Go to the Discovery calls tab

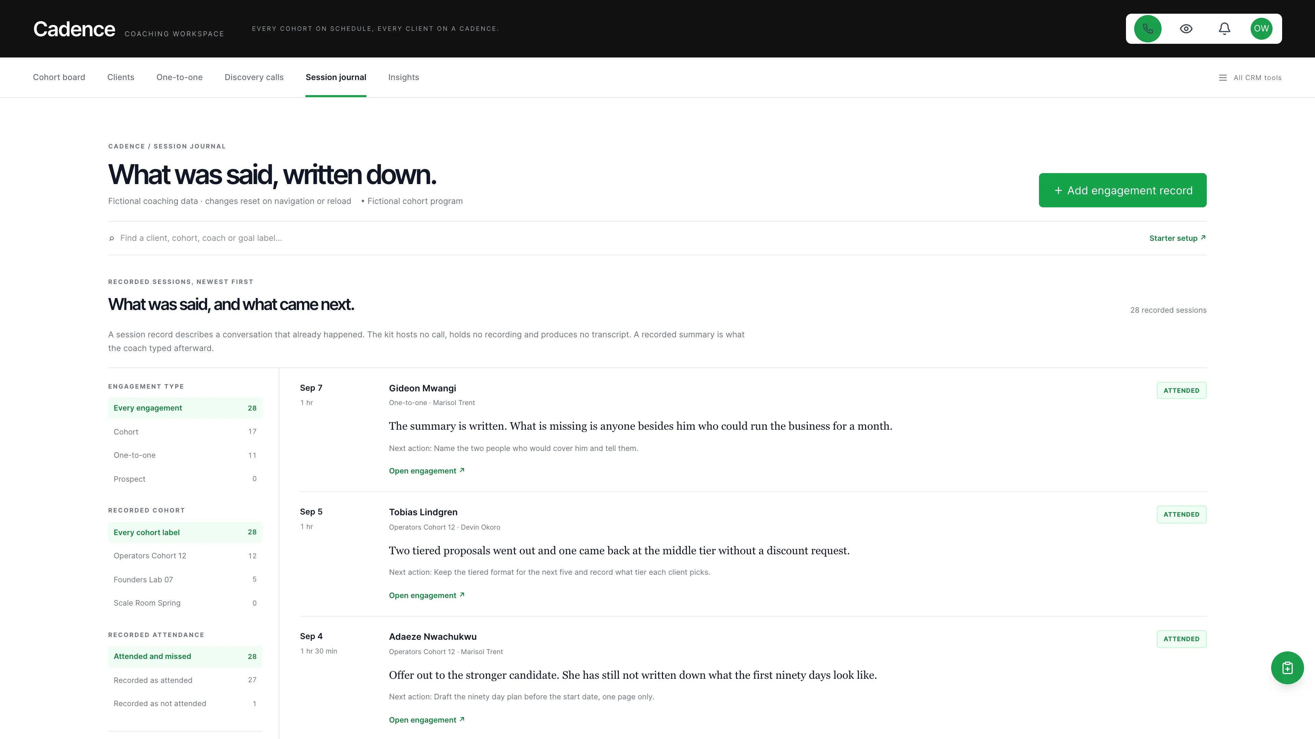pos(254,77)
